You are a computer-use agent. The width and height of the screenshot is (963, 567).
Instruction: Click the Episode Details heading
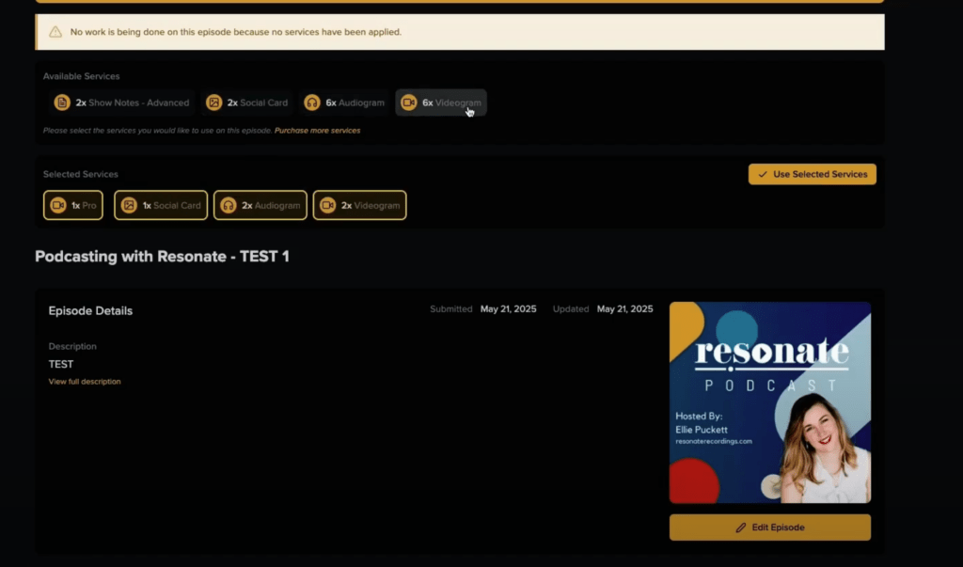(90, 311)
